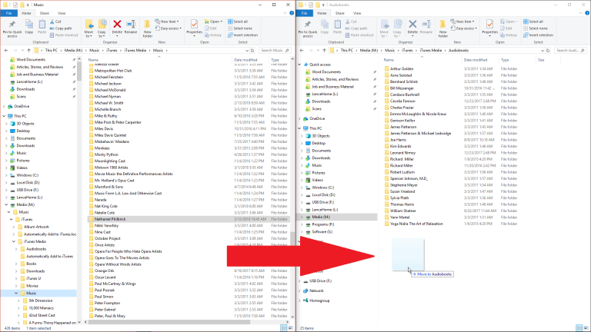
Task: Click the Paste icon in Music window ribbon
Action: (x=42, y=27)
